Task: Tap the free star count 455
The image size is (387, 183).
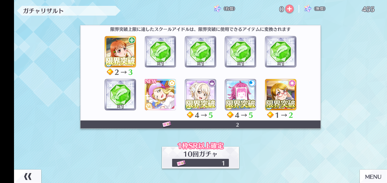Action: 368,9
